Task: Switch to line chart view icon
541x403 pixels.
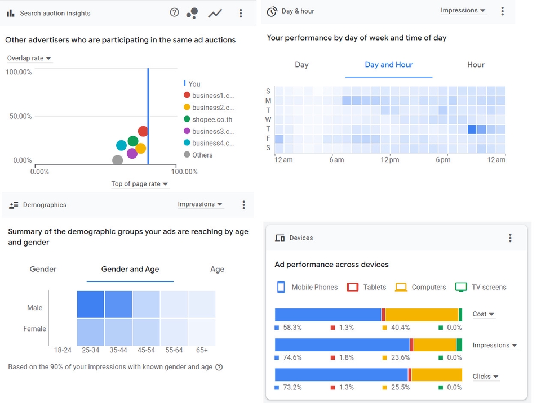Action: pos(215,14)
